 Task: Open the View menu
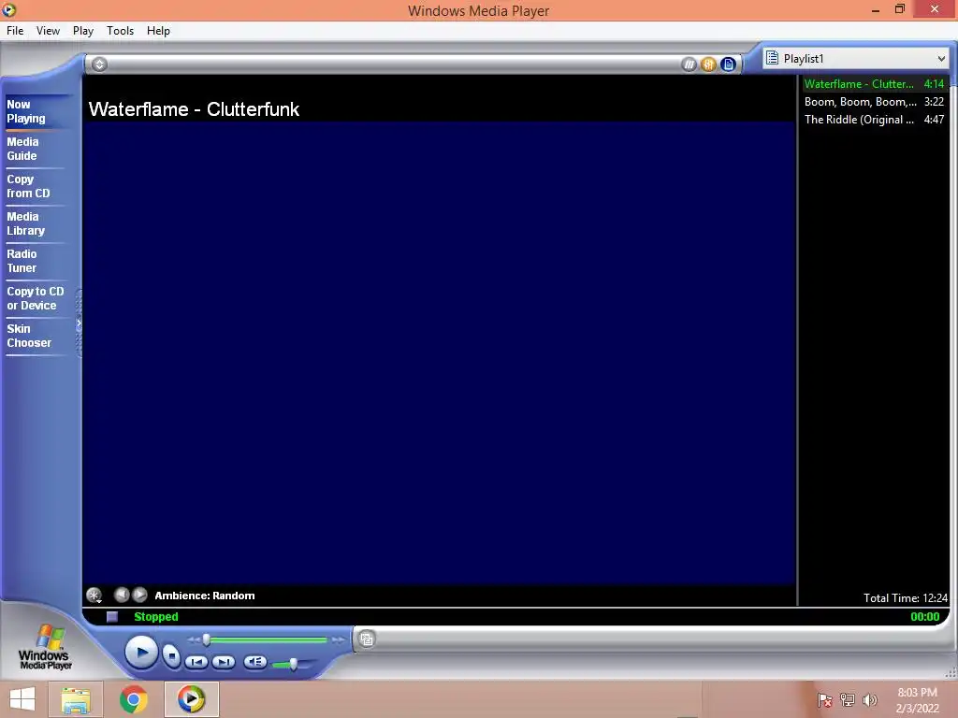click(48, 31)
